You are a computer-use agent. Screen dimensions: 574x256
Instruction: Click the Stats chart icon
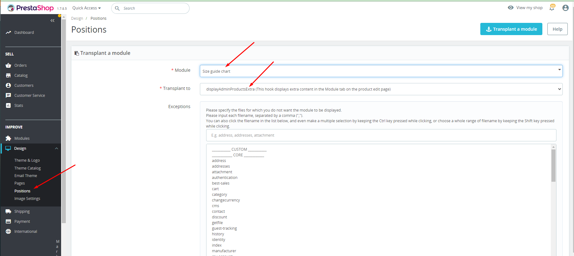8,106
